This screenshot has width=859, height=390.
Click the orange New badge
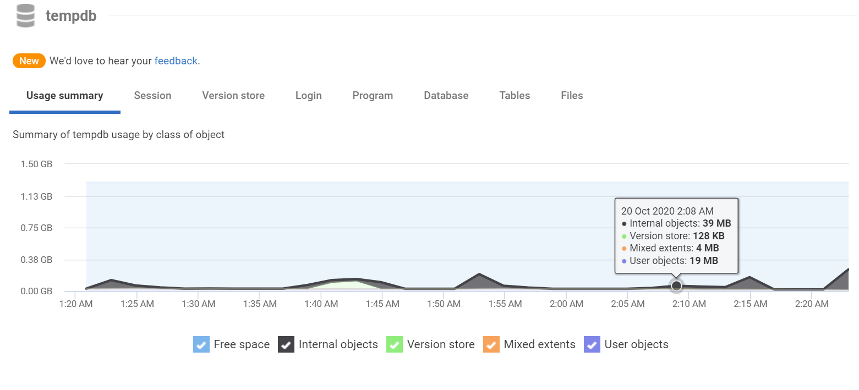point(29,61)
